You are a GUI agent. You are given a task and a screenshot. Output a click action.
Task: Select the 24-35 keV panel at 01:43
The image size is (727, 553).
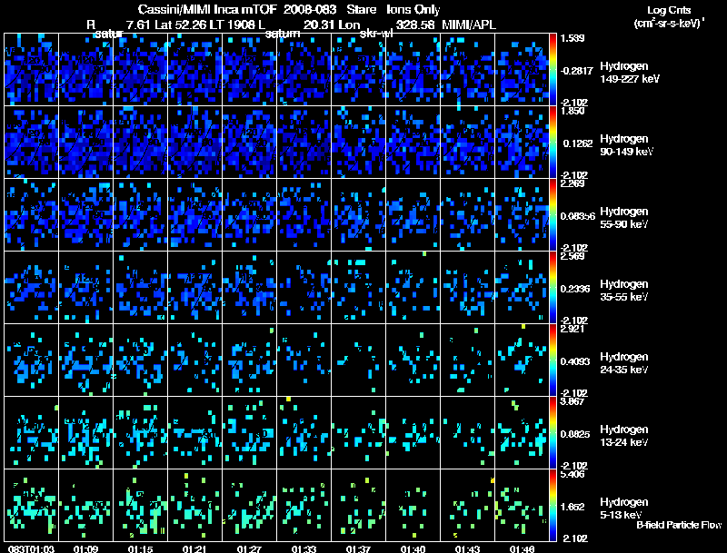[x=467, y=360]
